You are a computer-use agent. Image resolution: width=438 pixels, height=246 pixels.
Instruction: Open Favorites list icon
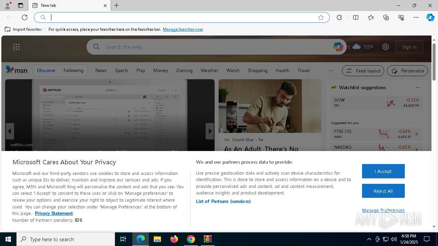coord(371,17)
